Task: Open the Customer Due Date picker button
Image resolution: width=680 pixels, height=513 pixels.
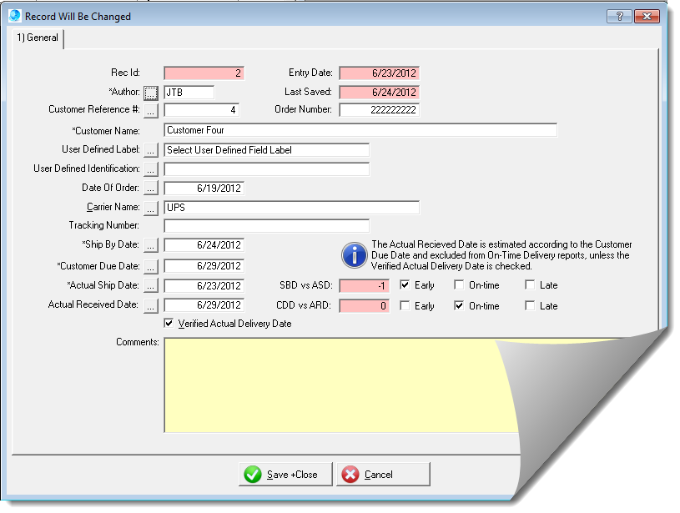Action: pos(151,267)
